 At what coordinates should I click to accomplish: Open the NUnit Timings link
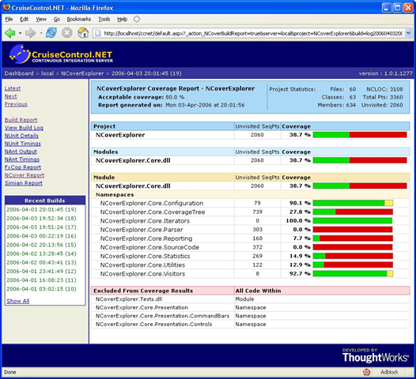coord(23,144)
